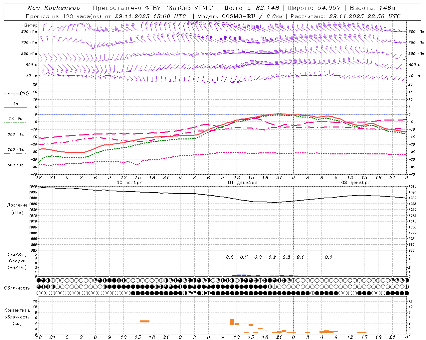Viewport: 426px width, 340px height.
Task: Select the 'Облачность' cloud cover label
Action: coord(17,288)
